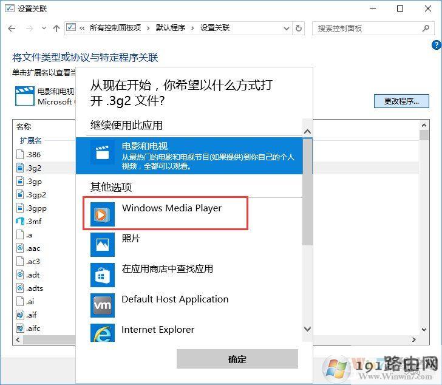Go back with the back arrow

coord(12,28)
